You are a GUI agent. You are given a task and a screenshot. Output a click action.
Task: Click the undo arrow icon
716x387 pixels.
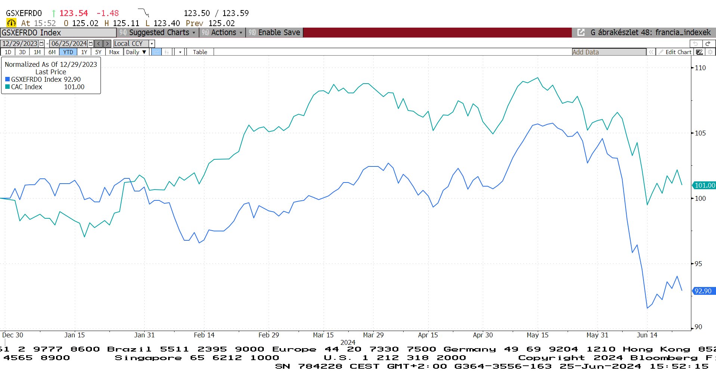coord(695,44)
